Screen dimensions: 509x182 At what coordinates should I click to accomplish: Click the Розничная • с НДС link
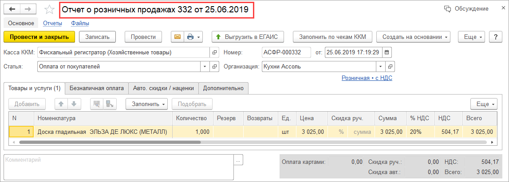(x=367, y=78)
